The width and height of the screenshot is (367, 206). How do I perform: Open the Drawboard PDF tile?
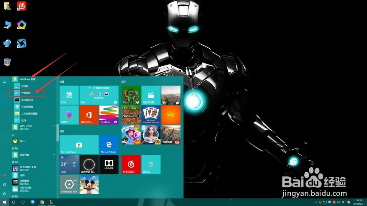pos(69,184)
